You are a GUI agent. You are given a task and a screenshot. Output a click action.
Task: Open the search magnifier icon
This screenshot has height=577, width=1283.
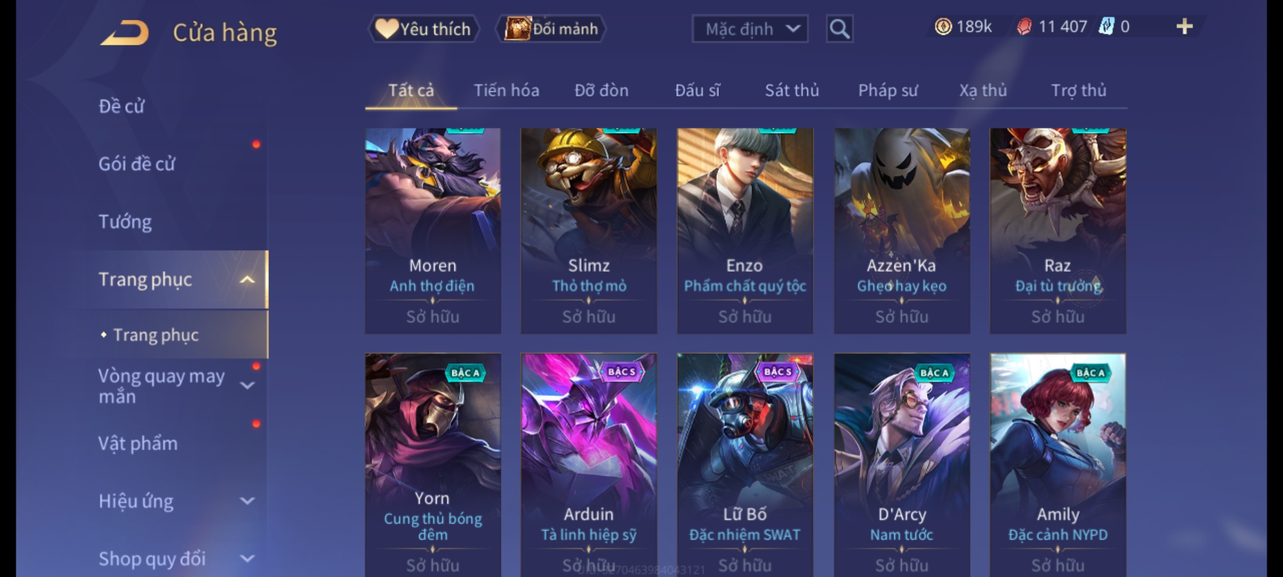[839, 29]
